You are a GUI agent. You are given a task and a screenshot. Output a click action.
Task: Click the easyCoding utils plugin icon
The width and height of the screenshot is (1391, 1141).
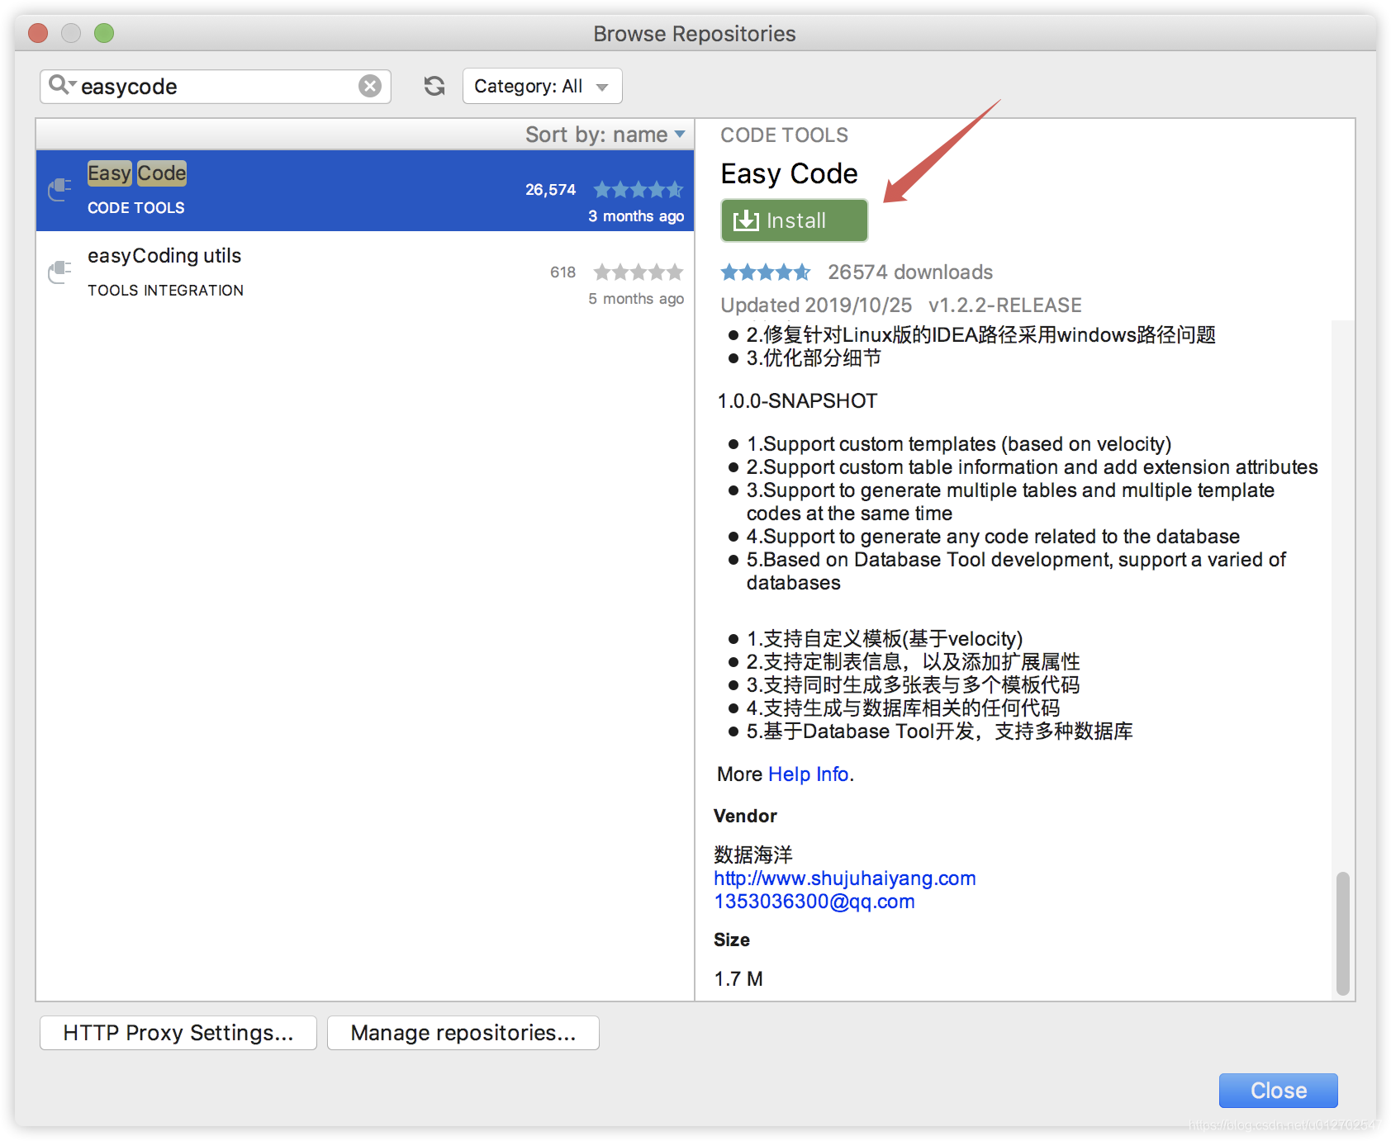coord(59,272)
